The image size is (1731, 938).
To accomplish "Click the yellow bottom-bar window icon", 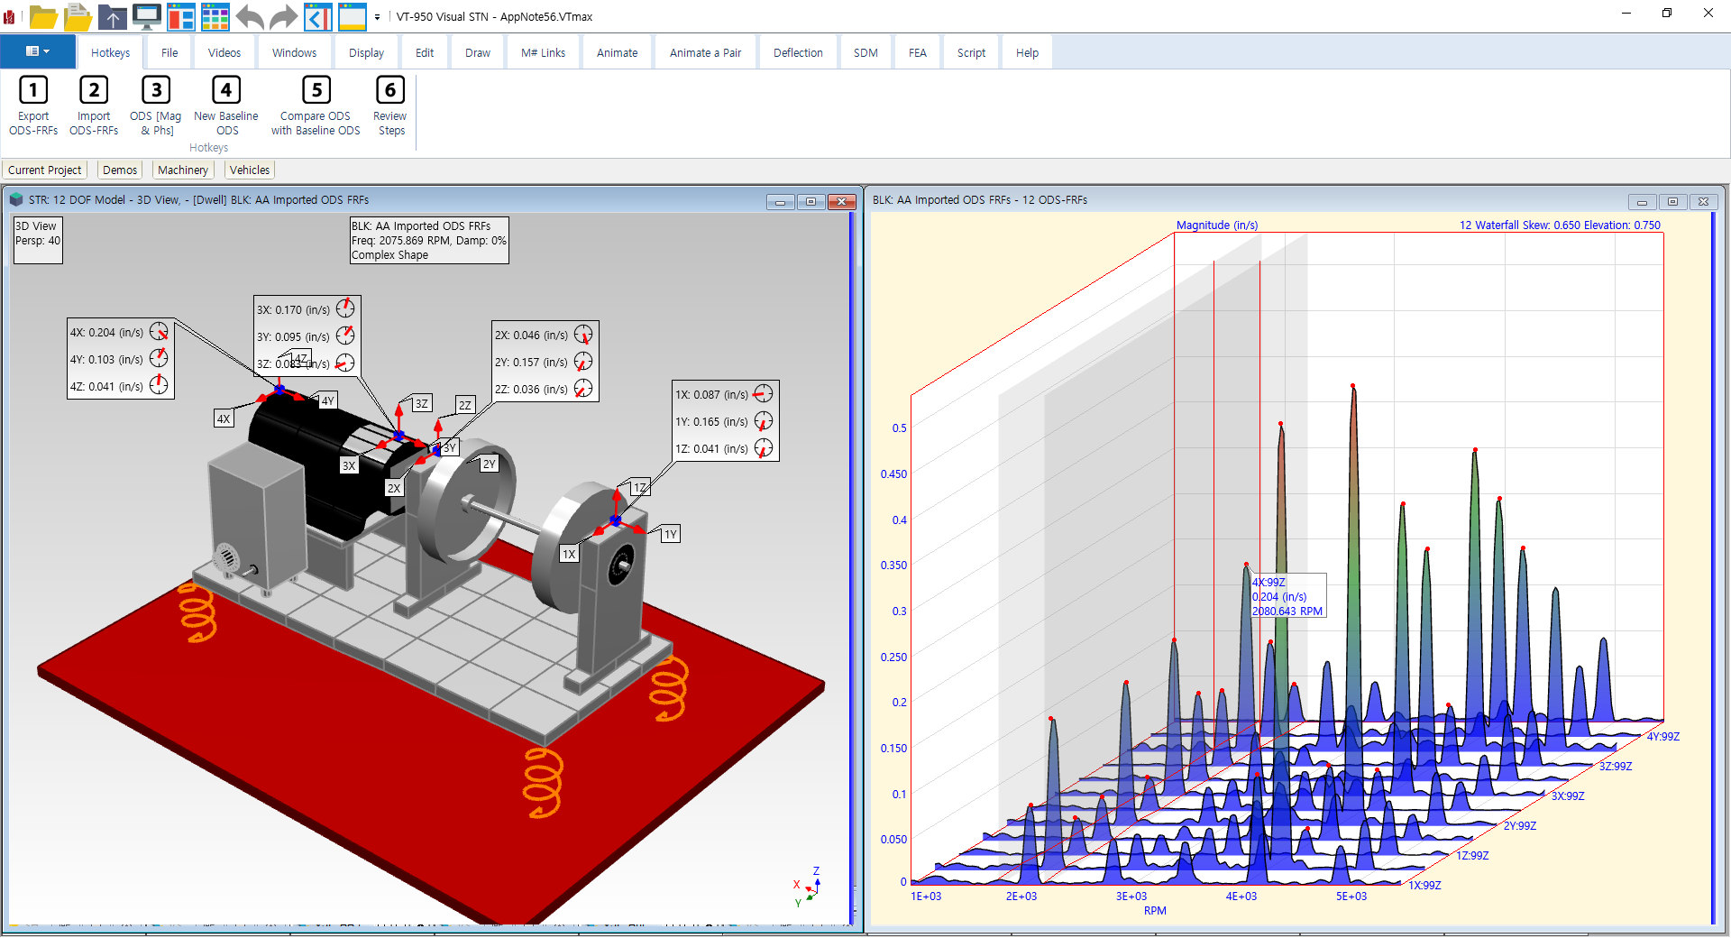I will click(353, 16).
